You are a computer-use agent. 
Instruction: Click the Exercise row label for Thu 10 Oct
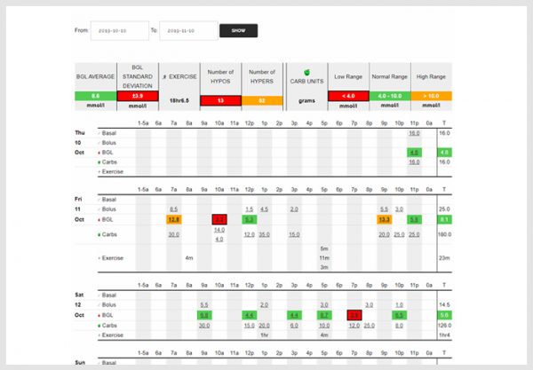113,172
